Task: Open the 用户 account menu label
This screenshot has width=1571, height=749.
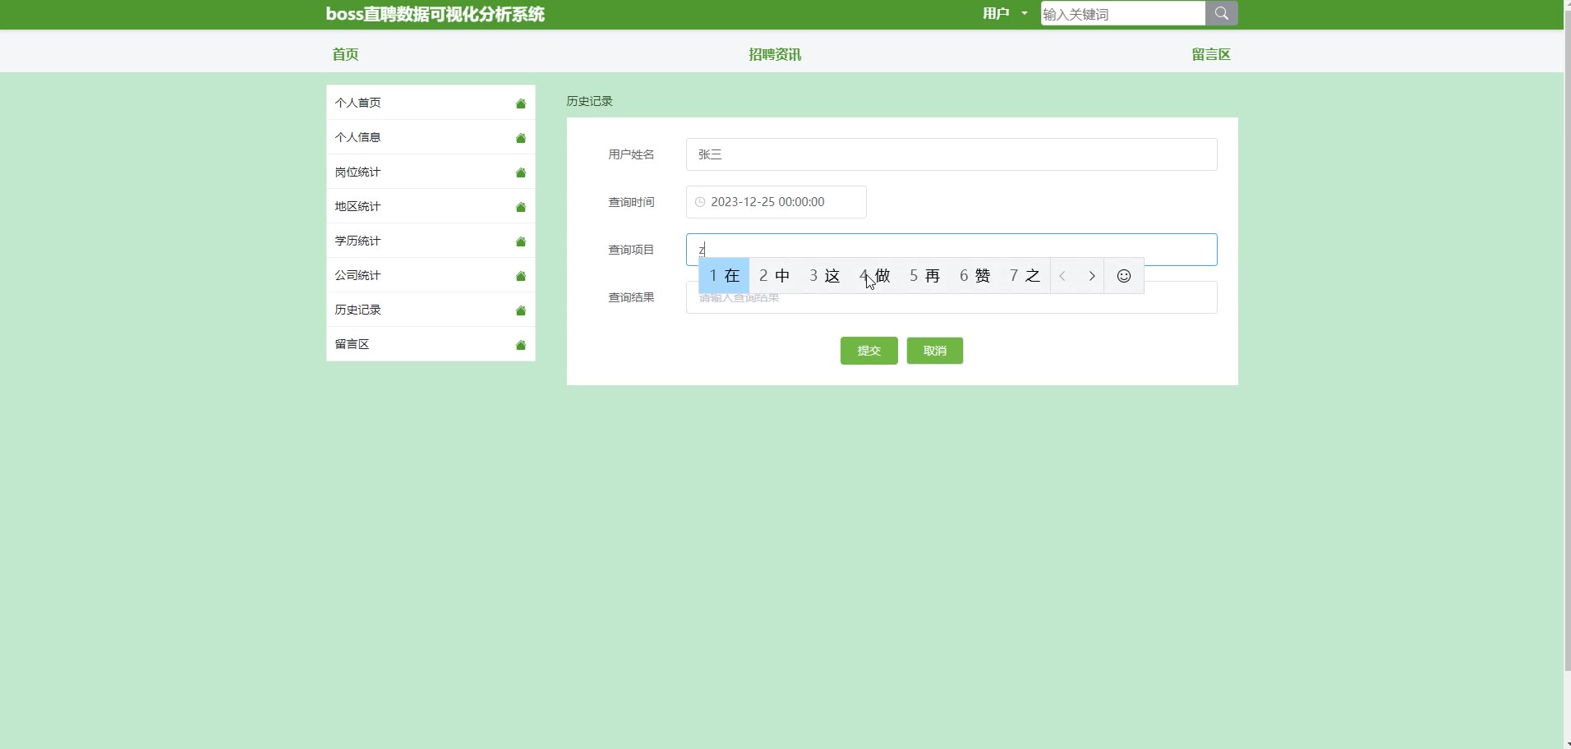Action: point(996,13)
